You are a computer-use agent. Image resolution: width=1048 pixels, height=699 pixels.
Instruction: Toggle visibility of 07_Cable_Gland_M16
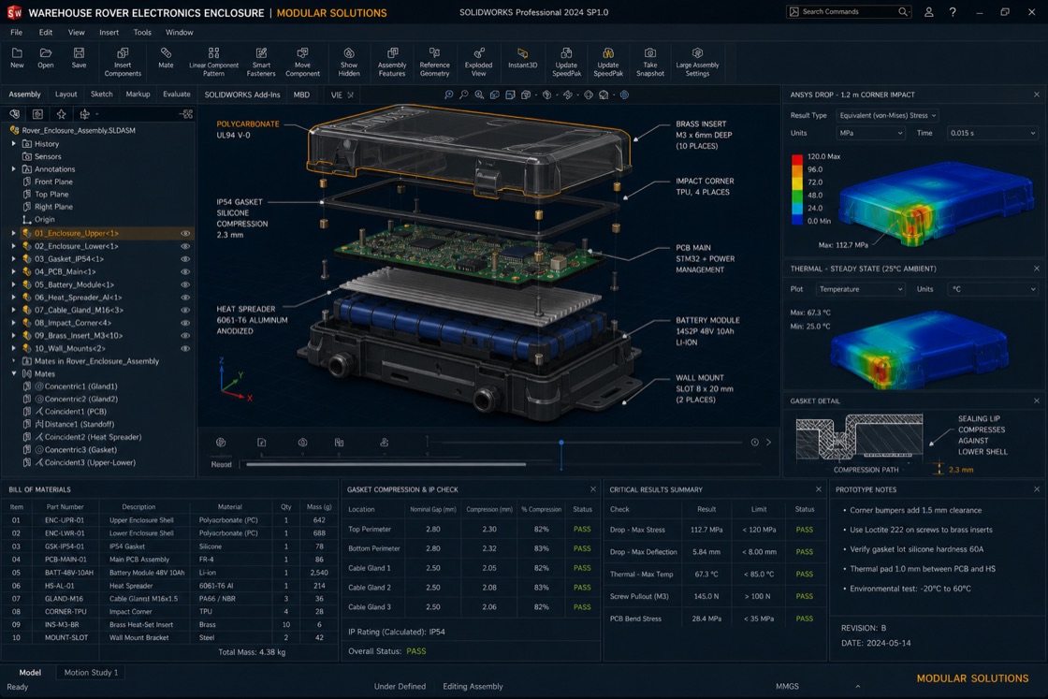[x=185, y=310]
